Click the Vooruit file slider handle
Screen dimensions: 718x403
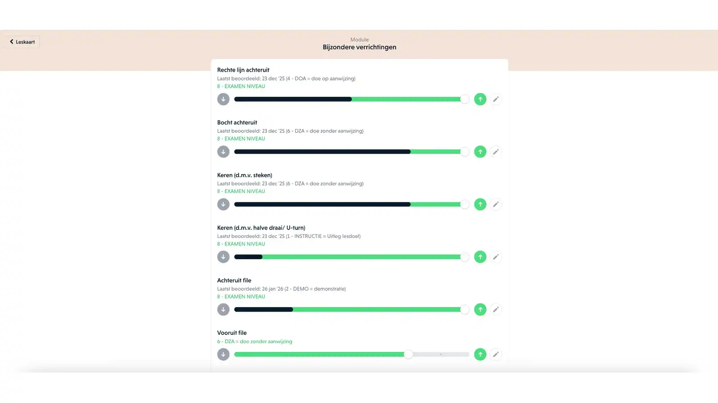click(x=408, y=355)
